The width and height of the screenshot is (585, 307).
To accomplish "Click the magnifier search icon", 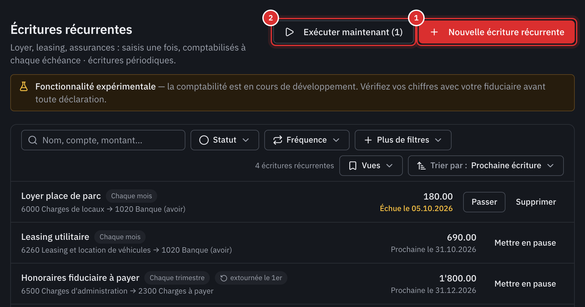I will pyautogui.click(x=33, y=140).
